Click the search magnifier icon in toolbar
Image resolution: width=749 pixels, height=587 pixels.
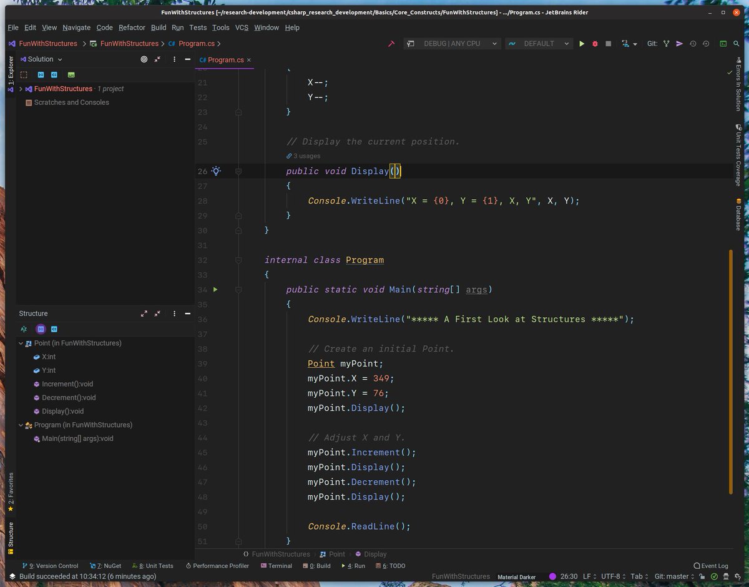click(x=736, y=44)
